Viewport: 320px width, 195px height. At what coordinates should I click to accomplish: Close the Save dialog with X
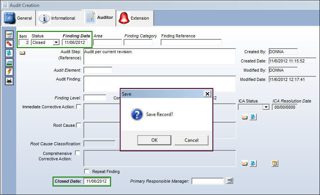point(207,94)
